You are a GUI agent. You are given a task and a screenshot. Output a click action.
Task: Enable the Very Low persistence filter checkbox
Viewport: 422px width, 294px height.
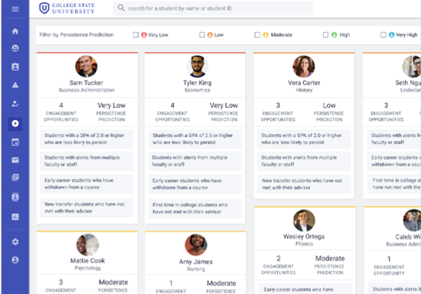(136, 35)
